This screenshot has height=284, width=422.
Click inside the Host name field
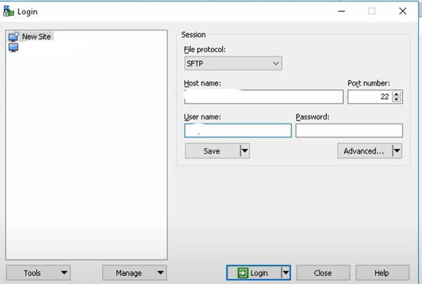pos(263,97)
